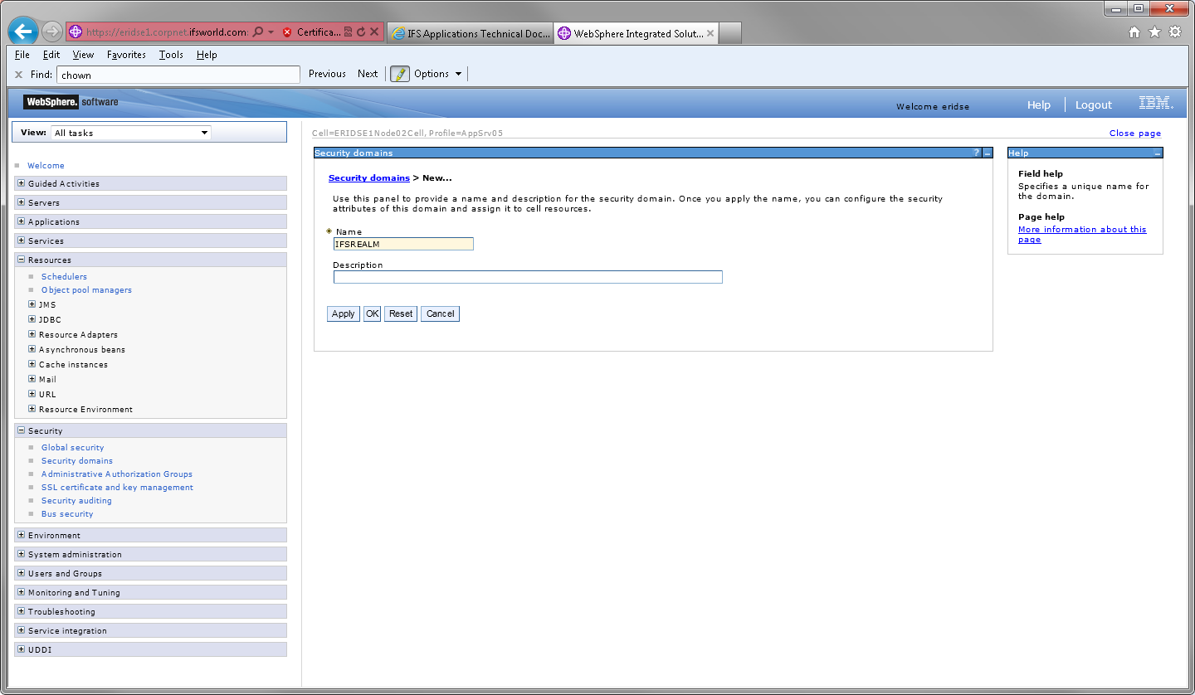Image resolution: width=1195 pixels, height=695 pixels.
Task: Expand Applications section
Action: [22, 221]
